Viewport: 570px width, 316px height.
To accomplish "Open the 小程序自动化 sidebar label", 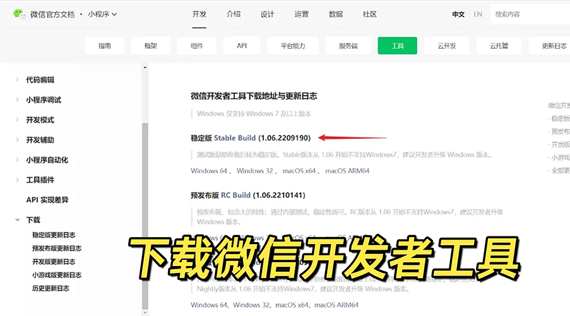I will pyautogui.click(x=47, y=160).
